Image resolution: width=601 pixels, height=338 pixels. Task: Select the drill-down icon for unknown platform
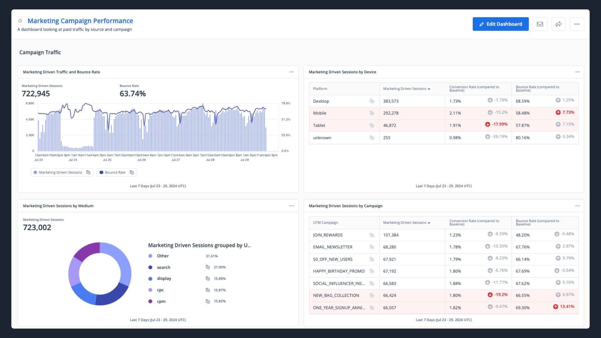click(371, 138)
